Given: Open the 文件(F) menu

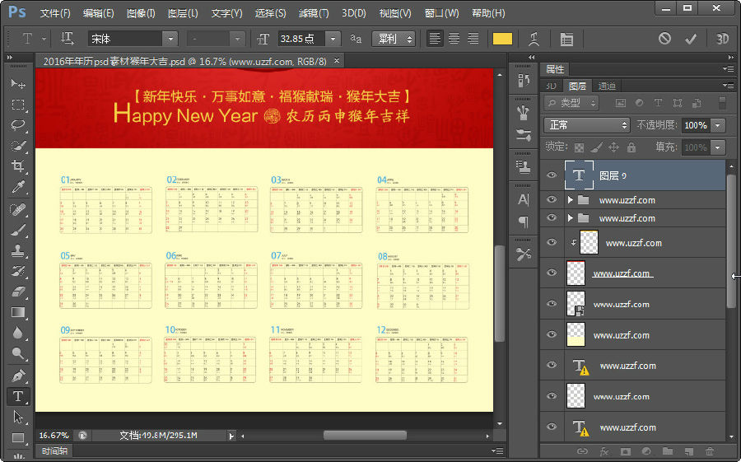Looking at the screenshot, I should click(x=55, y=13).
